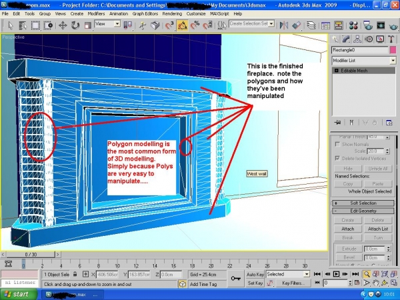Toggle Angle Snap button
This screenshot has height=300, width=400.
tap(182, 25)
